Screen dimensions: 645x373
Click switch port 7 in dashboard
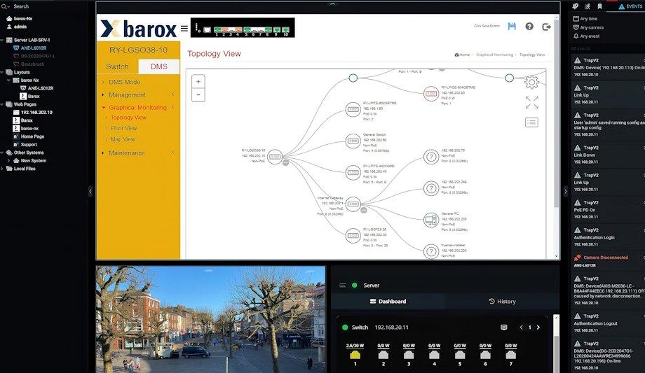coord(511,355)
